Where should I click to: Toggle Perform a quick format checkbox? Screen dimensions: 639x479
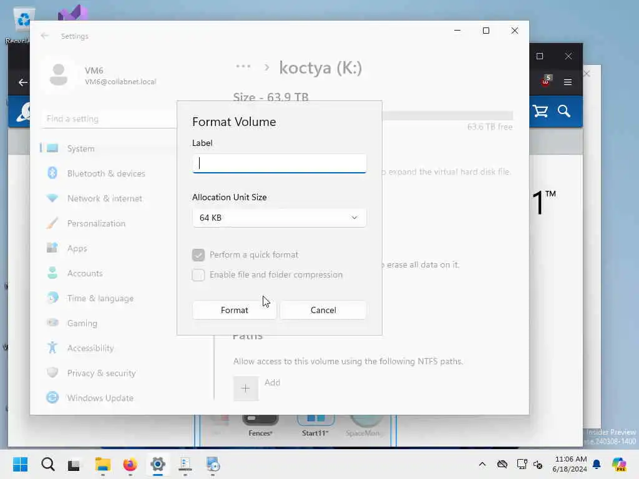tap(198, 255)
